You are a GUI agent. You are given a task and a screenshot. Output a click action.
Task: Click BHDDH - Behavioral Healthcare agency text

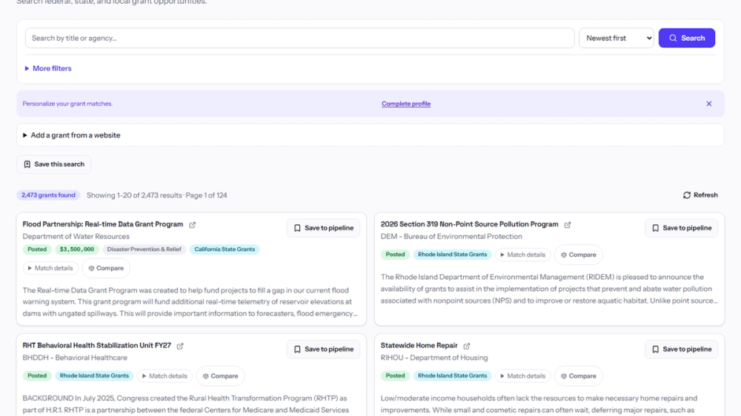pyautogui.click(x=75, y=358)
